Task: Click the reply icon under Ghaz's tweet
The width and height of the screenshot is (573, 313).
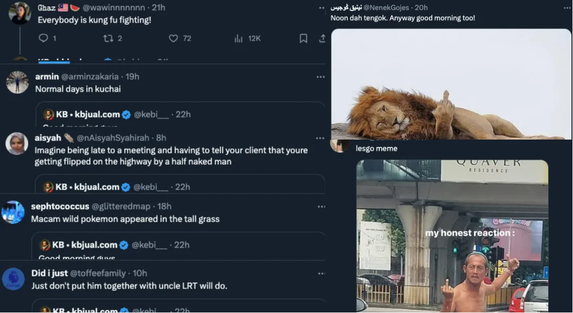Action: point(43,38)
